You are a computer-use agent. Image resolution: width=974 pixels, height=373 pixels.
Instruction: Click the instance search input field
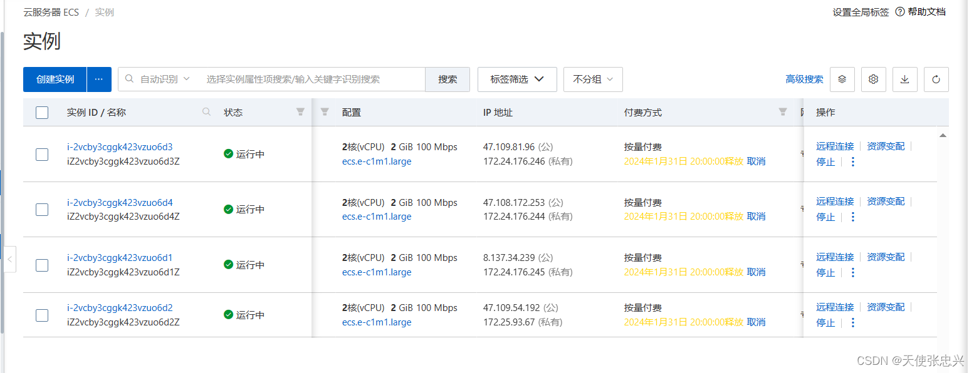pyautogui.click(x=313, y=79)
